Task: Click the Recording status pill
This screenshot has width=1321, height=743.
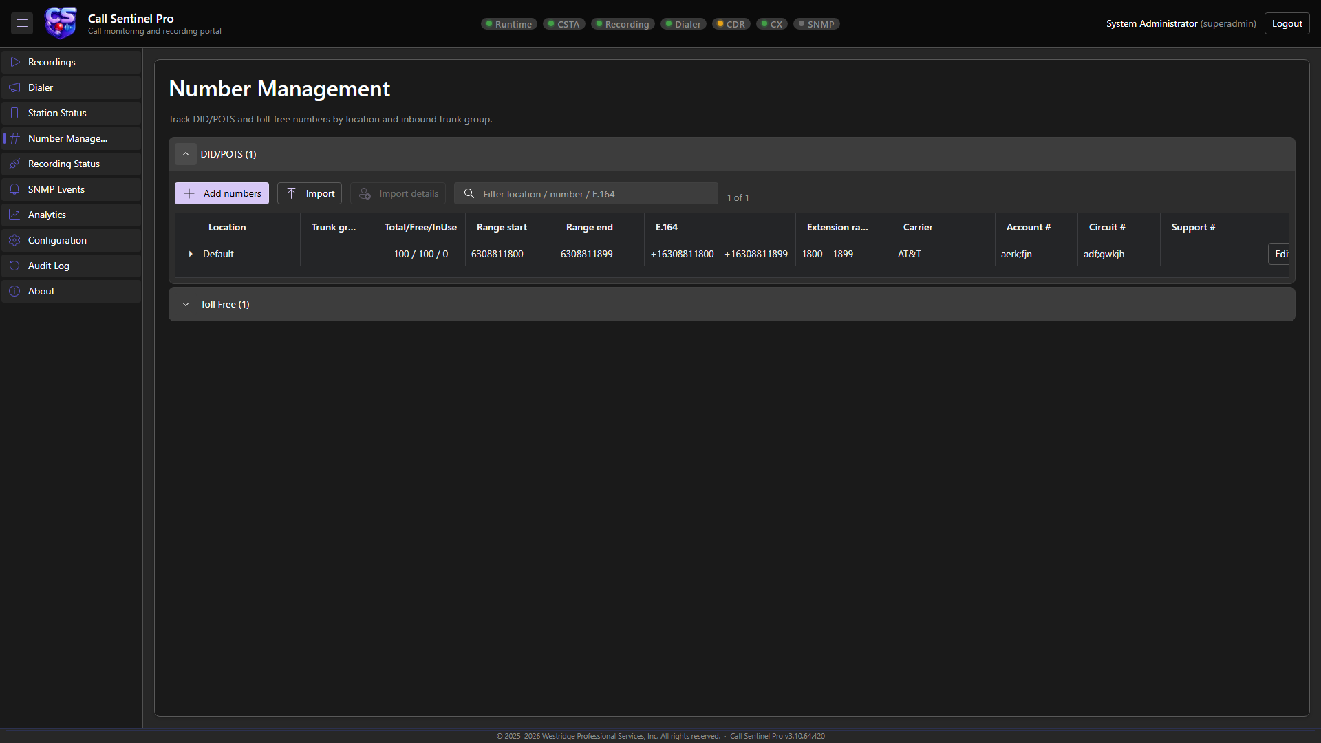Action: coord(623,24)
